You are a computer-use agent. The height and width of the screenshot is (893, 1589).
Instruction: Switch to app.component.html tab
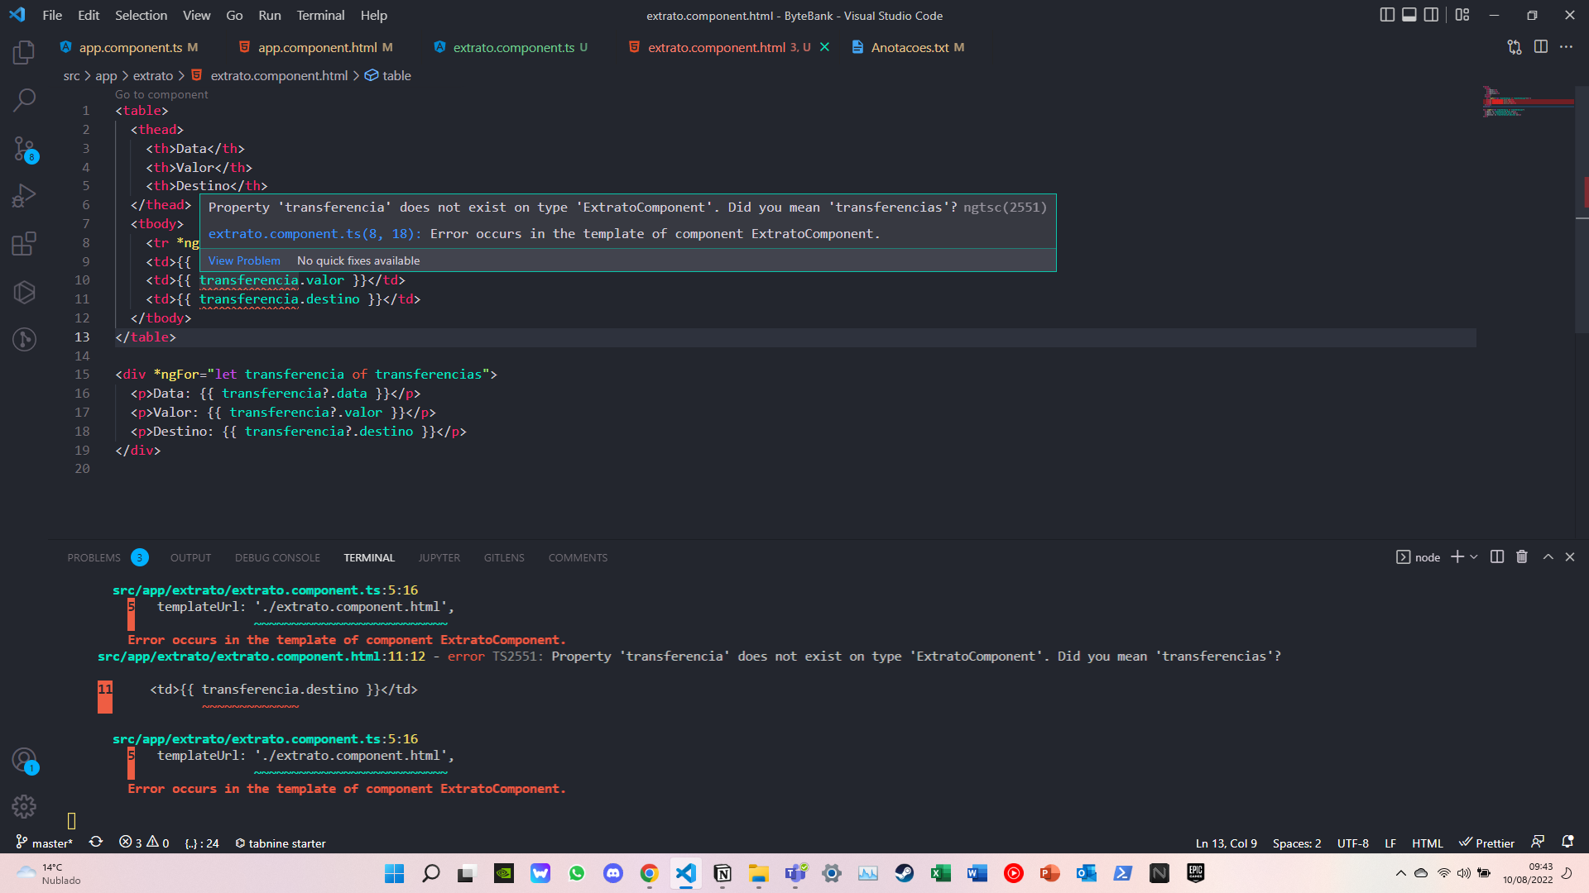click(x=316, y=47)
